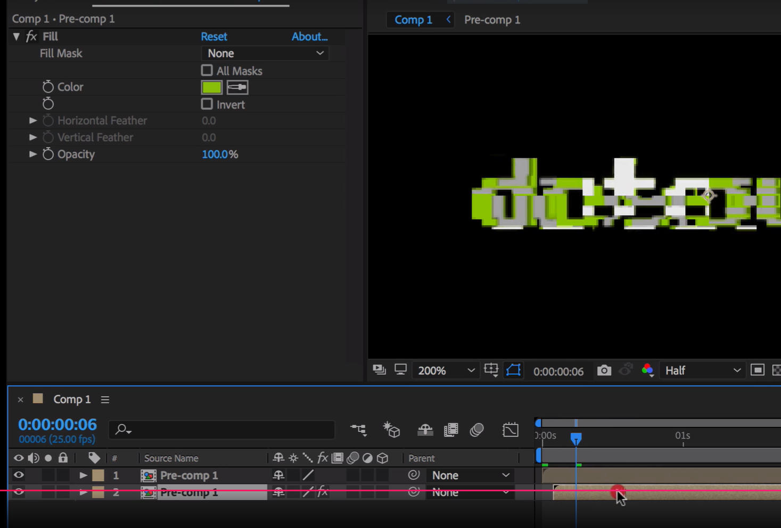Click the blue current time indicator
This screenshot has height=528, width=781.
pos(576,439)
